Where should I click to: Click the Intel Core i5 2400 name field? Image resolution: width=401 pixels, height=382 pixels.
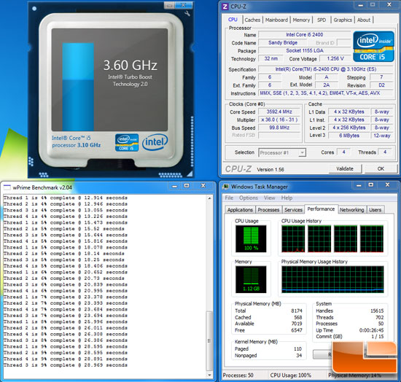(304, 34)
